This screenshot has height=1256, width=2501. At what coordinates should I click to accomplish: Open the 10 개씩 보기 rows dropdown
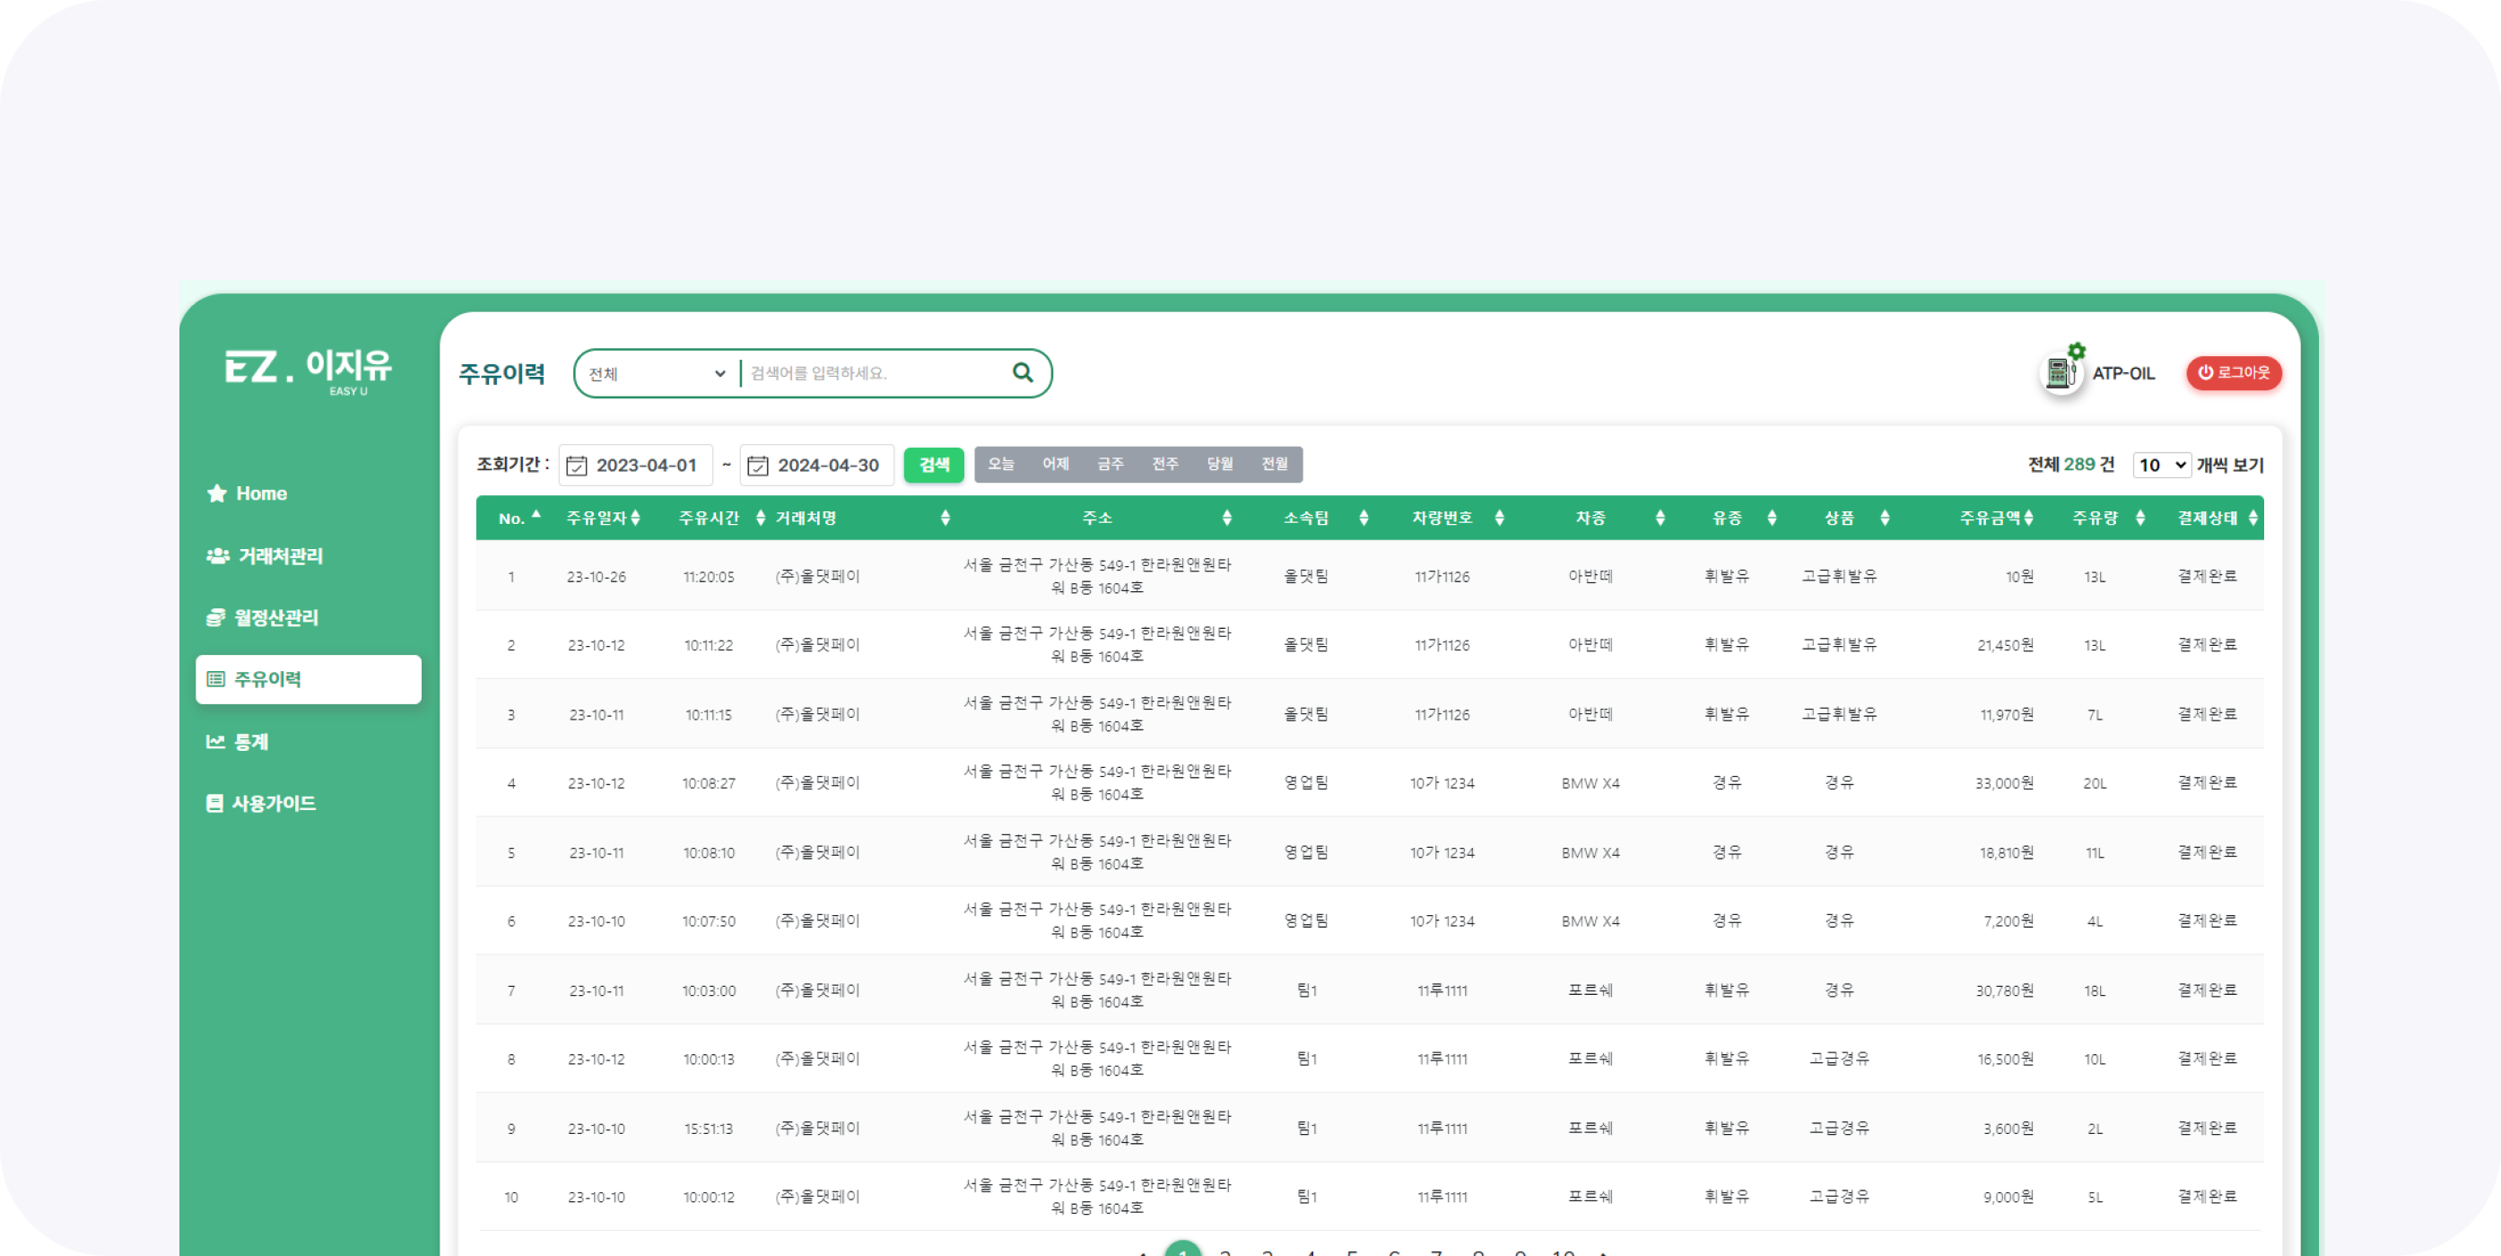coord(2161,465)
